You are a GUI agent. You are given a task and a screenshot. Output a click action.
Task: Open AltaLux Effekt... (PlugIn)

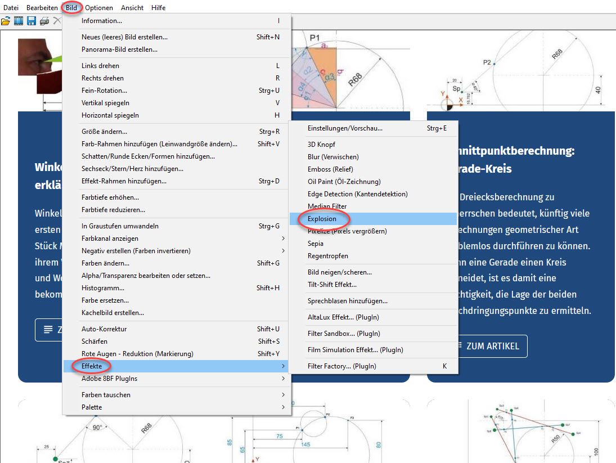[x=373, y=317]
